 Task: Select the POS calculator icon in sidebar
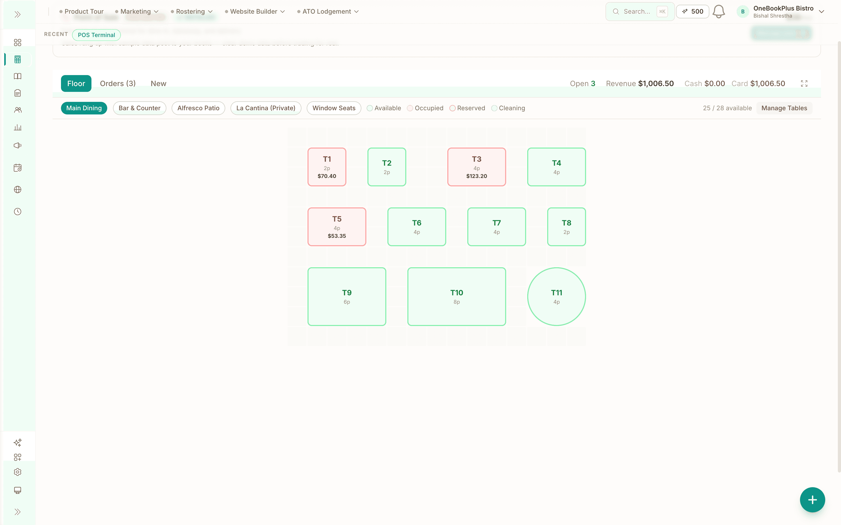click(17, 59)
